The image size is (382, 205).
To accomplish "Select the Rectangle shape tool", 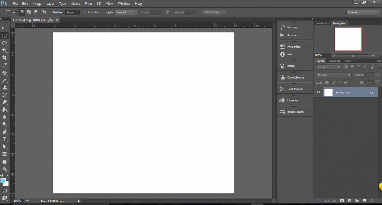I will click(4, 154).
